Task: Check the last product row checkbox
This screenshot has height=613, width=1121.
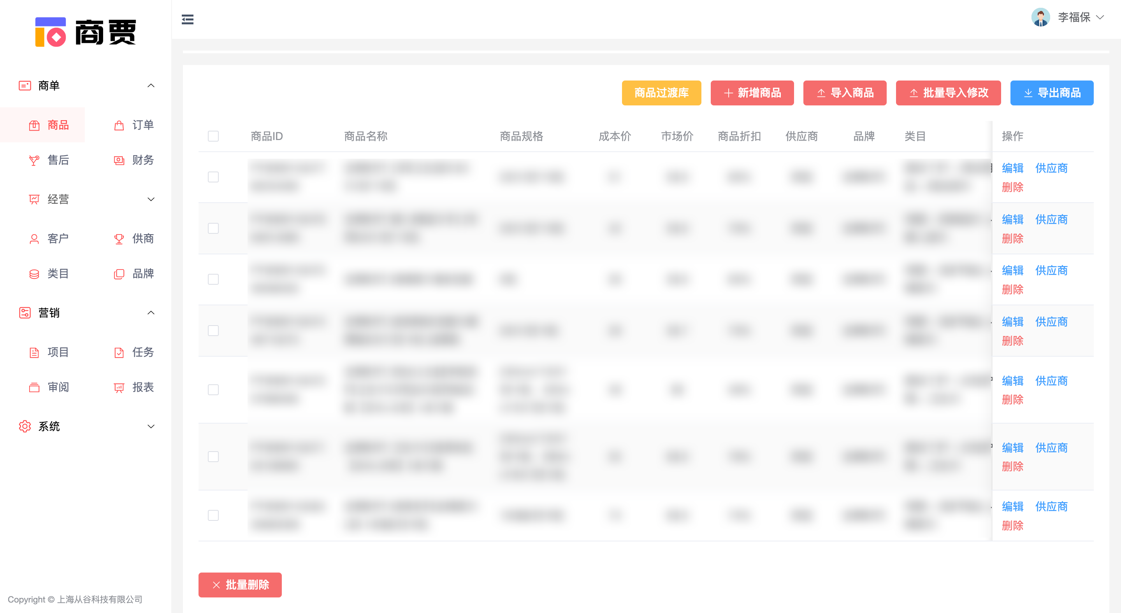Action: [213, 515]
